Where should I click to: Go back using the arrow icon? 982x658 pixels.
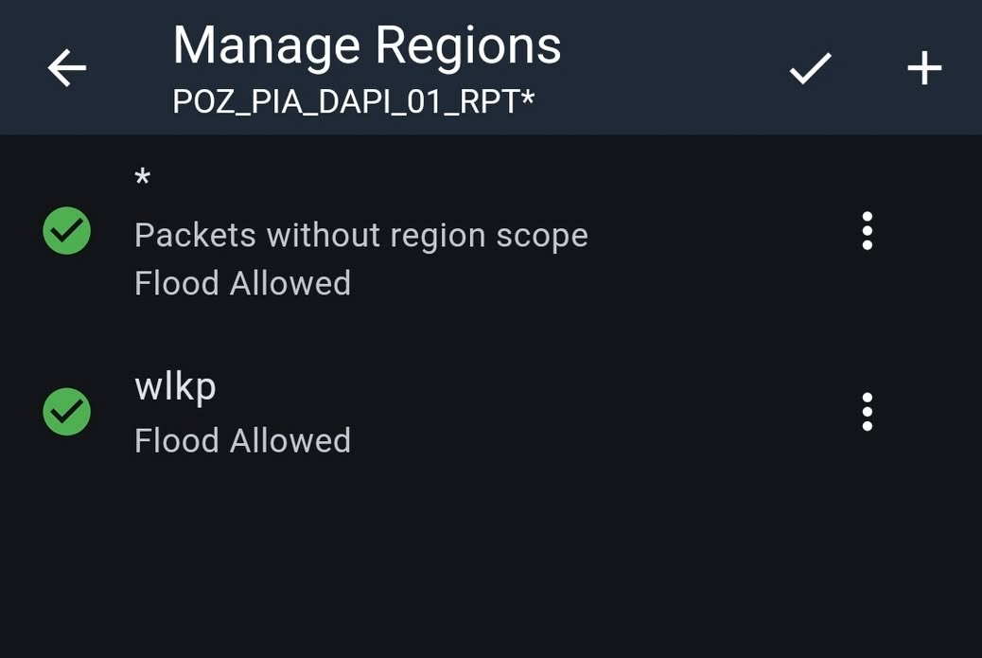click(x=67, y=67)
